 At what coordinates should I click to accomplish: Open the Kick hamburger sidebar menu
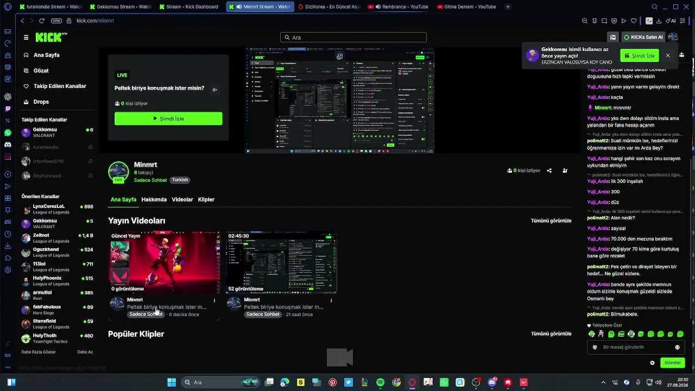(x=26, y=37)
